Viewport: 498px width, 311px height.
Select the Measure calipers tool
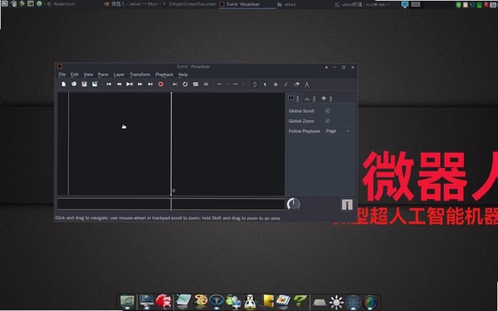click(x=306, y=85)
